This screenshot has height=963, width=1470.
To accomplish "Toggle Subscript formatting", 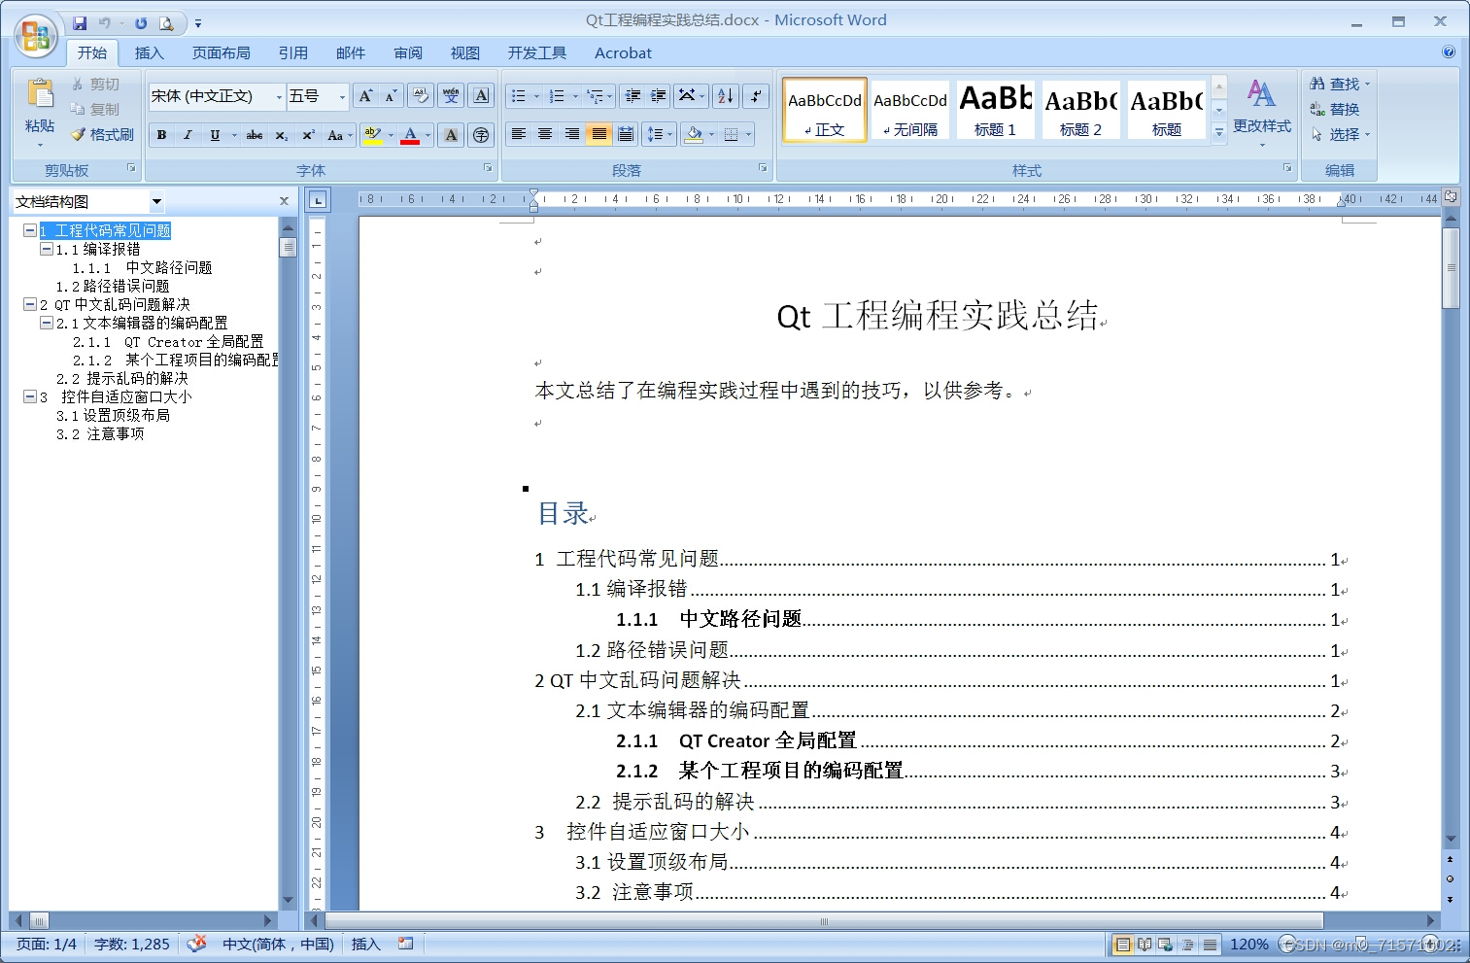I will click(281, 135).
